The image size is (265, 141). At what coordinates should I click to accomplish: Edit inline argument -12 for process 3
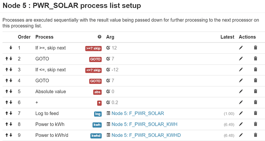[108, 69]
